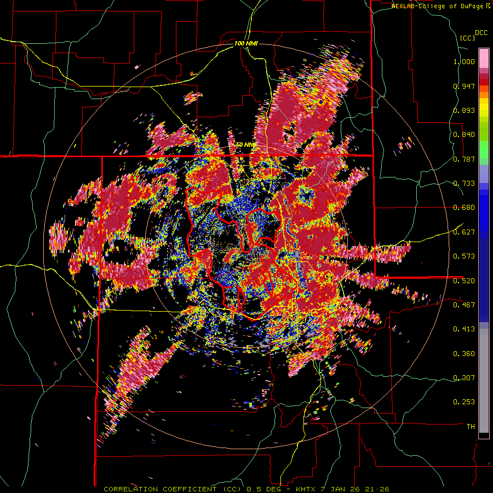The height and width of the screenshot is (493, 493).
Task: Pick the bright green segment of the color bar
Action: tap(484, 148)
